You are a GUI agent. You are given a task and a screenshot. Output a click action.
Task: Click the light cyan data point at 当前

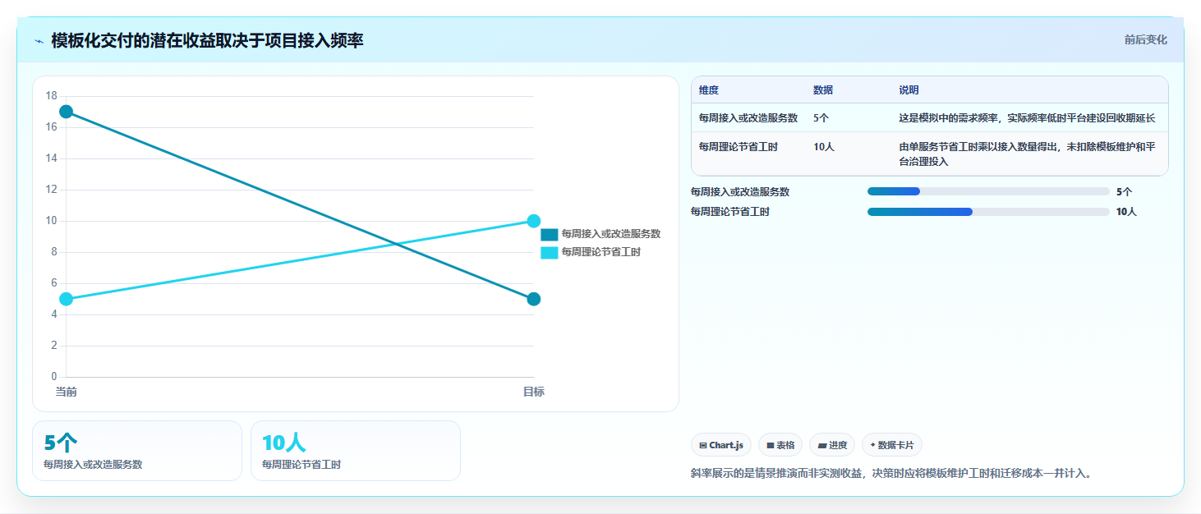(x=66, y=299)
